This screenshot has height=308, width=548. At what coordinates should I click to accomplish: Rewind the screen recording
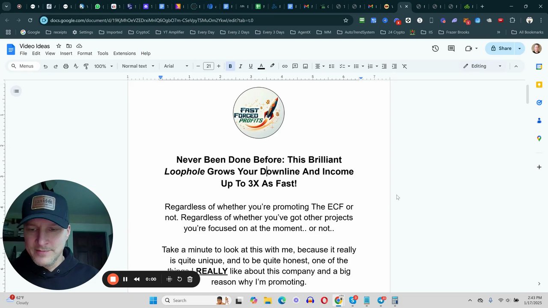137,279
